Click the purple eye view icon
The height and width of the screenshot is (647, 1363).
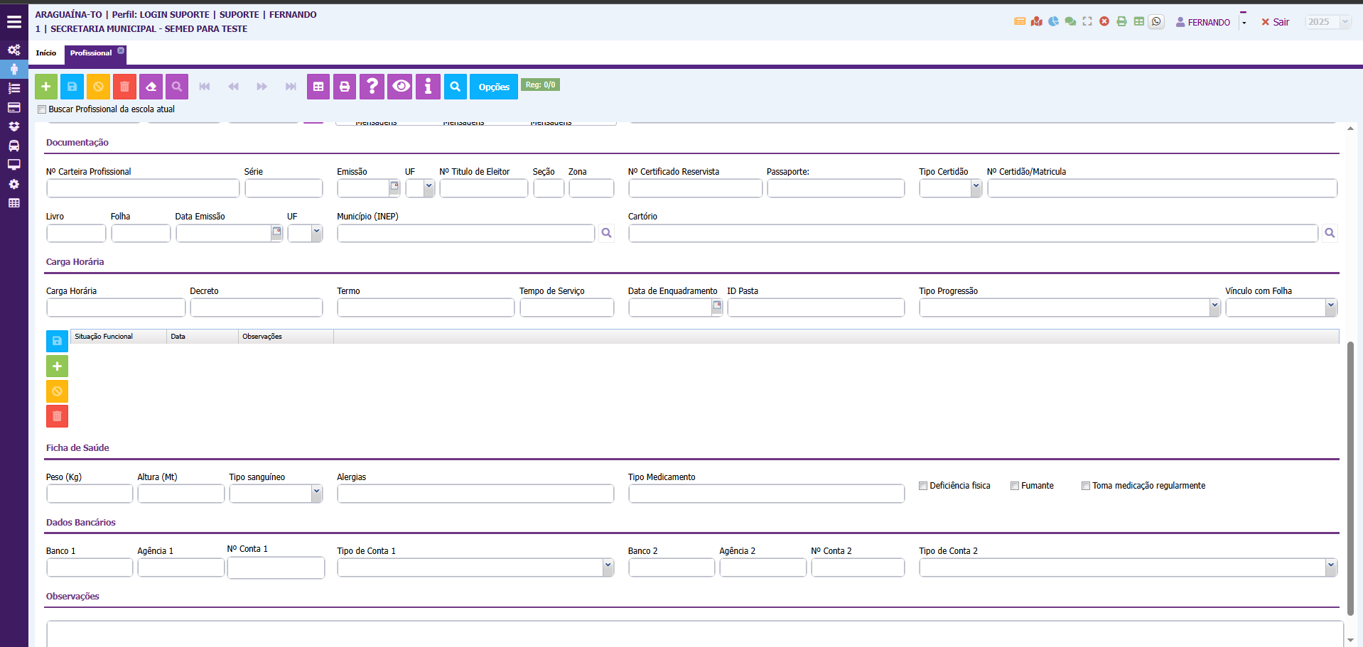click(x=401, y=87)
